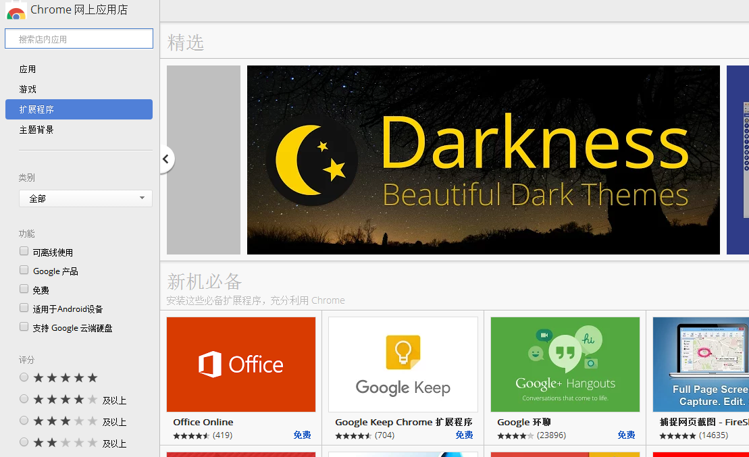Click the previous slide arrow on carousel

click(x=165, y=159)
